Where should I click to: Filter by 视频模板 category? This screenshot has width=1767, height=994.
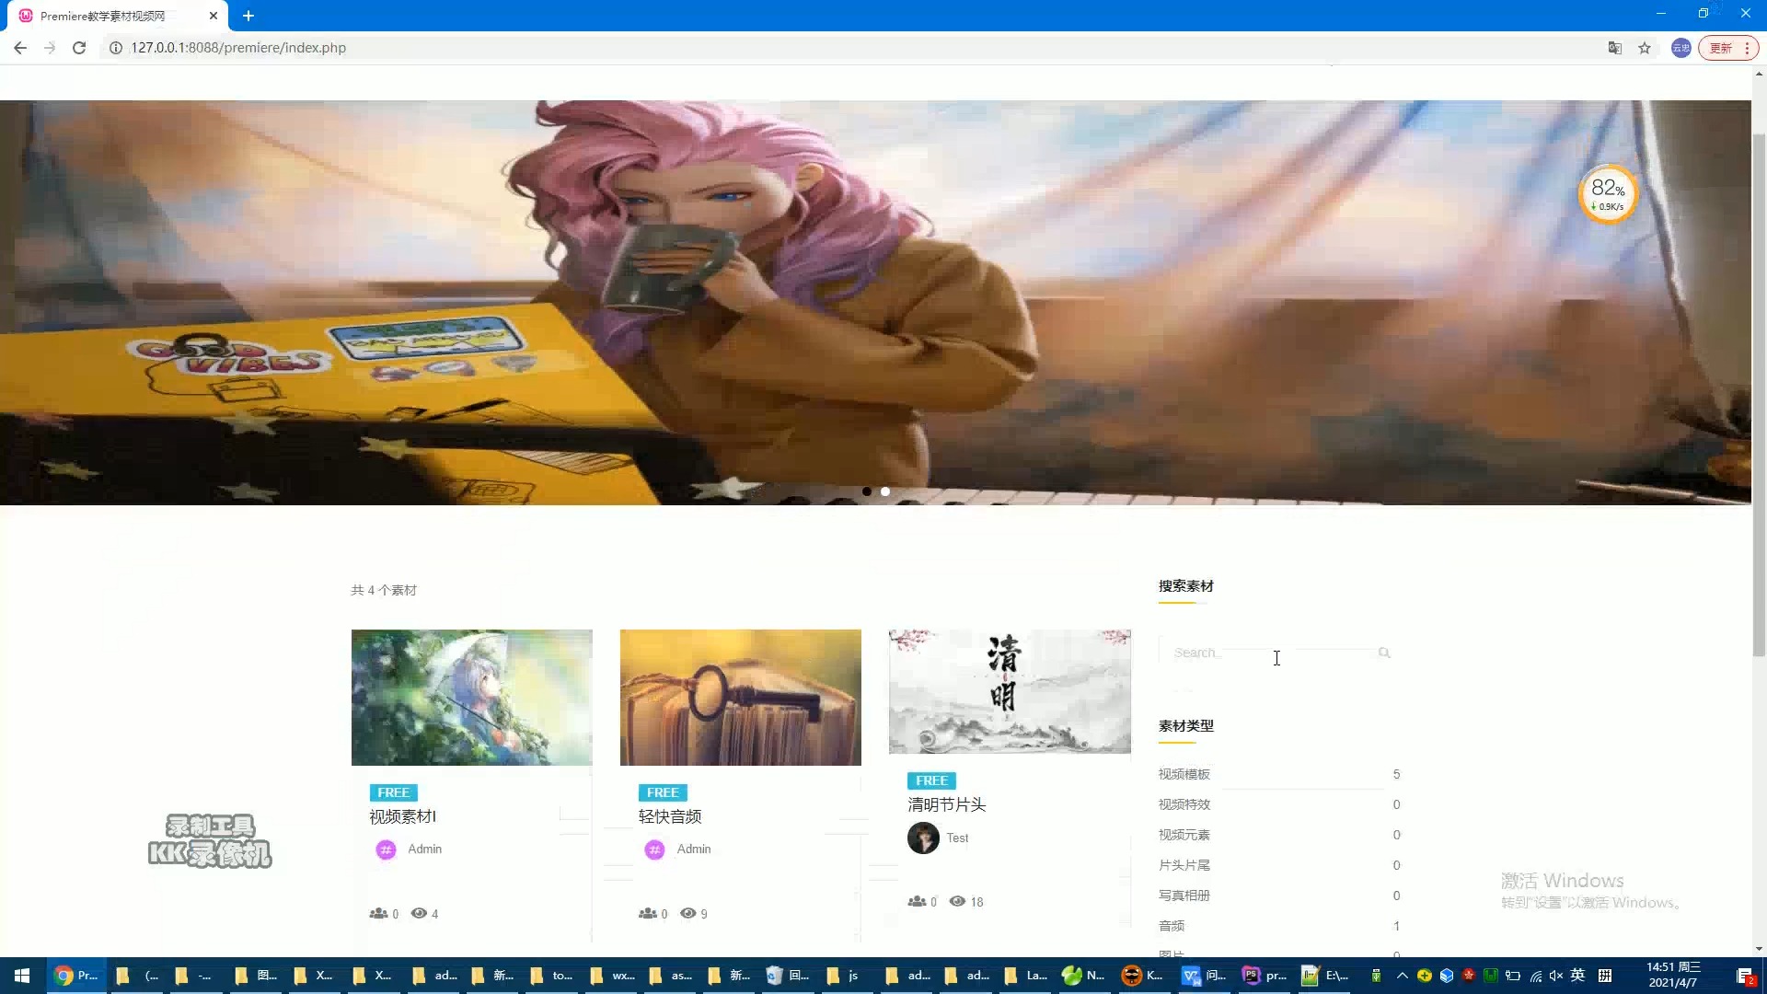(1184, 774)
